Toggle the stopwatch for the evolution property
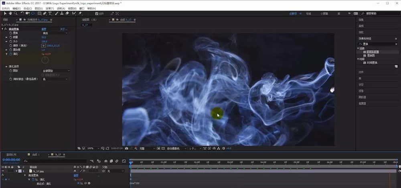This screenshot has width=401, height=188. 11,54
